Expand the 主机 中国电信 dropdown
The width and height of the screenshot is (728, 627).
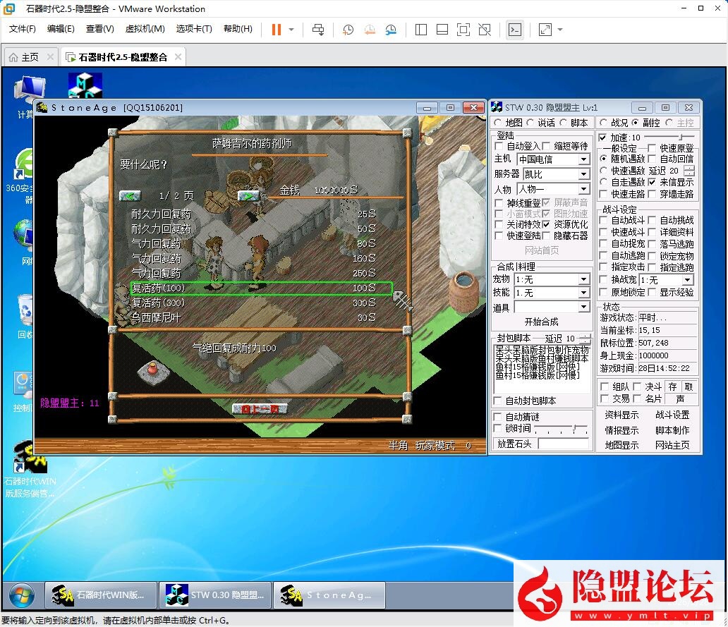[583, 159]
